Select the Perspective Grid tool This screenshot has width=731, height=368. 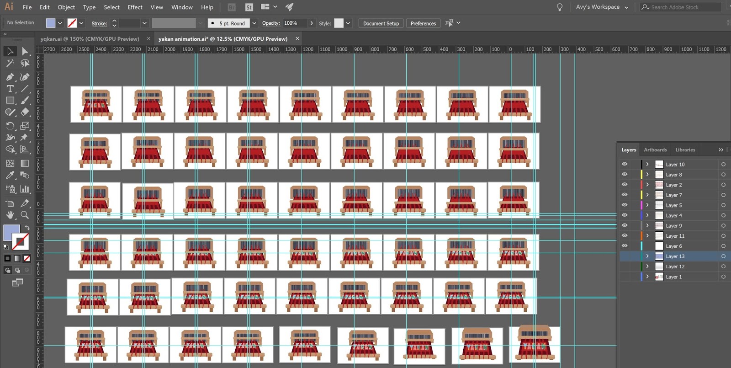[25, 149]
